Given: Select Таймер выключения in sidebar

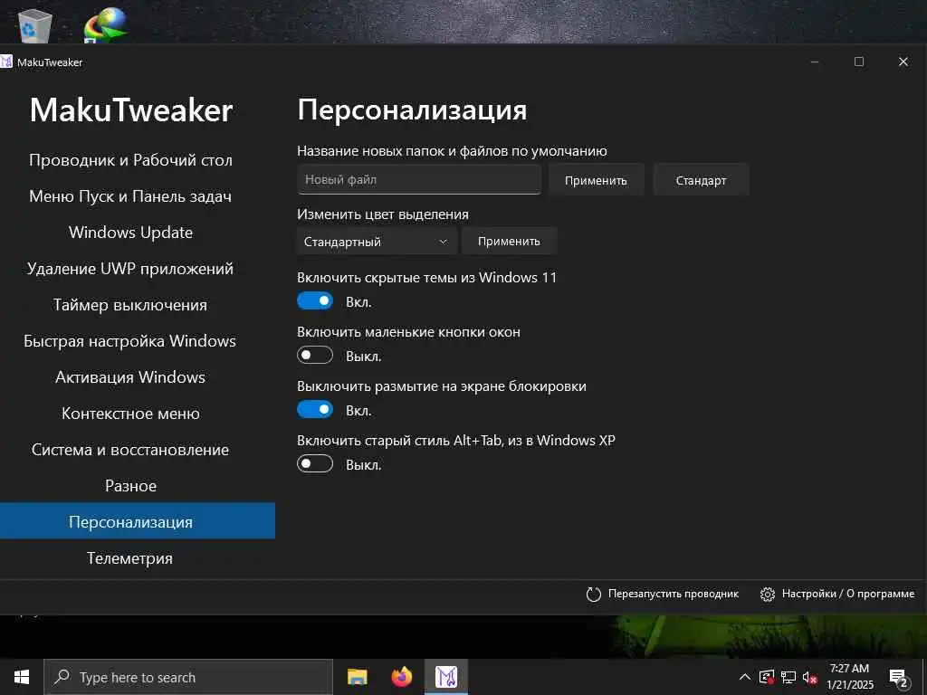Looking at the screenshot, I should point(130,305).
